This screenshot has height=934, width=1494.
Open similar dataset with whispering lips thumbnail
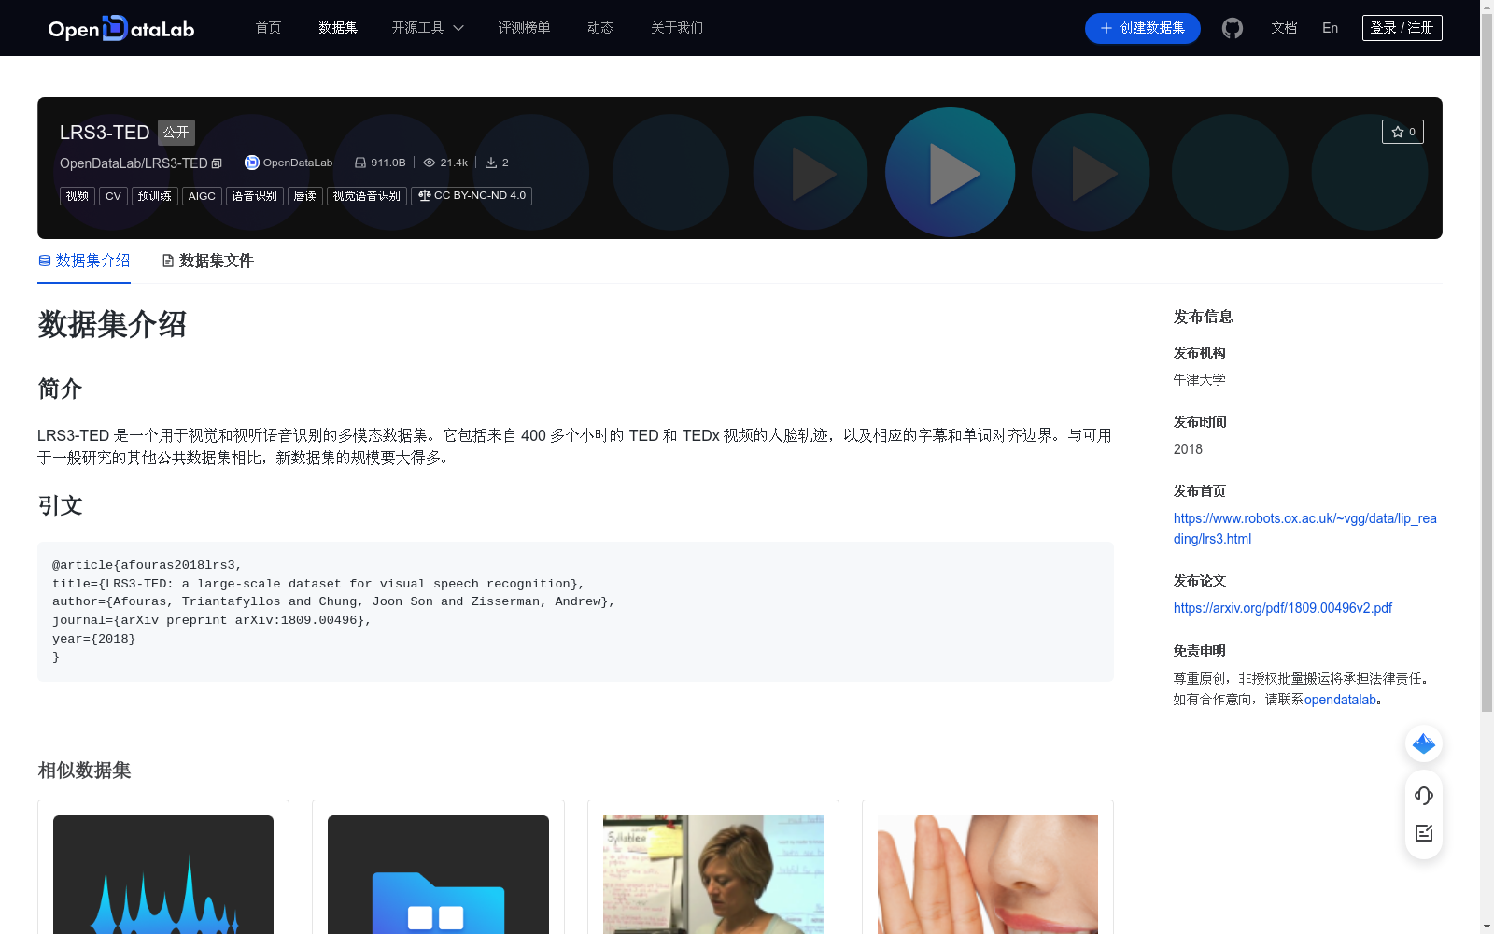click(x=988, y=874)
